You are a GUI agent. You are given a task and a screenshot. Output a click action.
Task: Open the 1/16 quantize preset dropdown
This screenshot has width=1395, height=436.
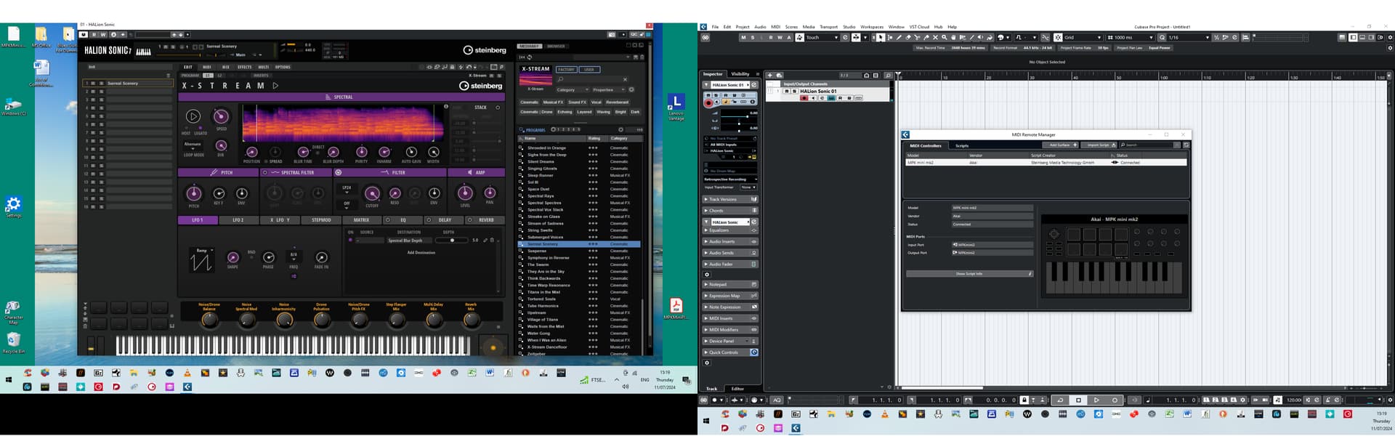pos(1189,37)
